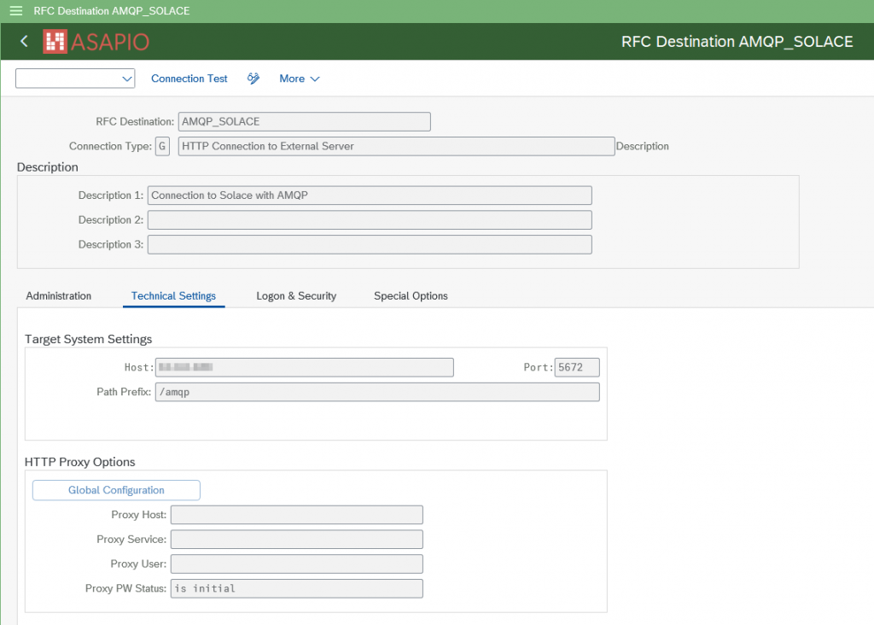874x625 pixels.
Task: Click the RFC Destination name field
Action: coord(304,122)
